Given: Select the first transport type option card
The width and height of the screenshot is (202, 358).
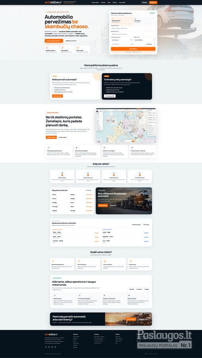Looking at the screenshot, I should (x=122, y=20).
